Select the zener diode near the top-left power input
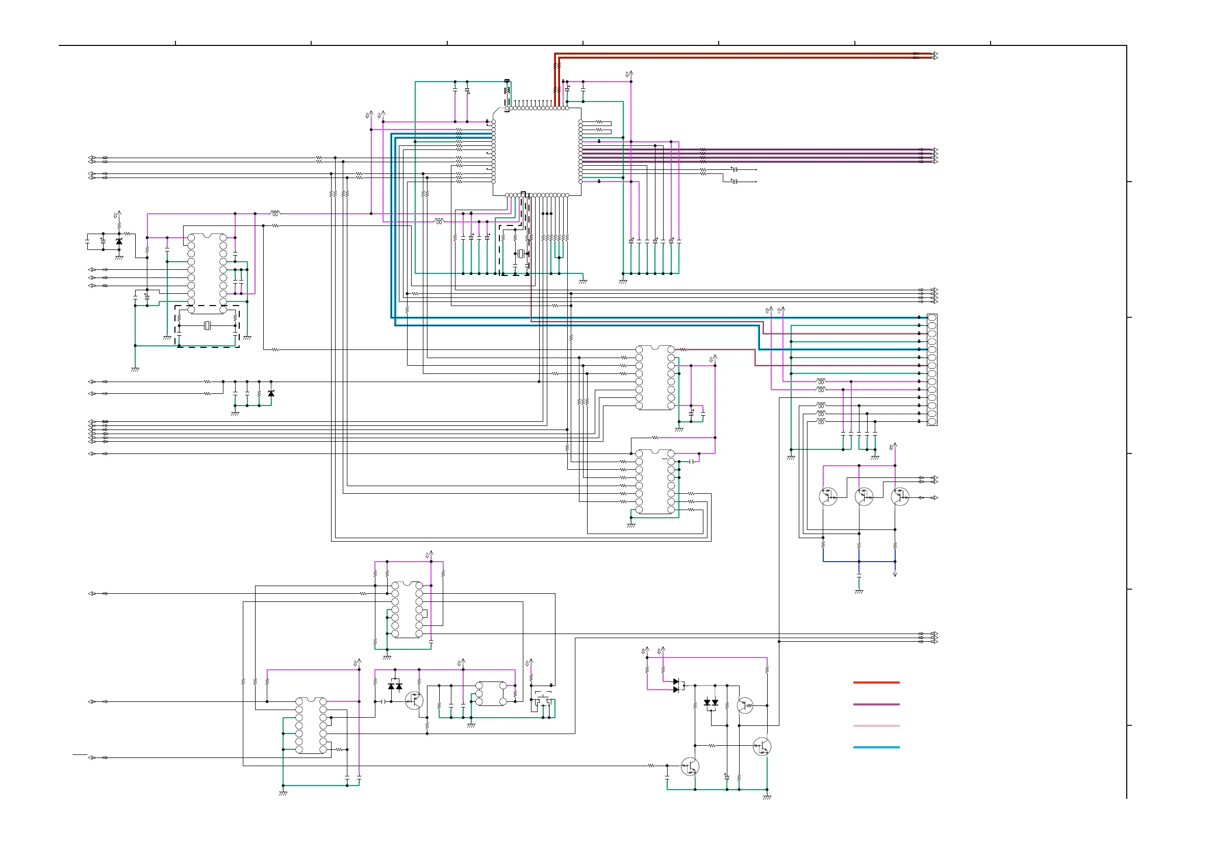Viewport: 1215px width, 859px height. click(x=119, y=241)
